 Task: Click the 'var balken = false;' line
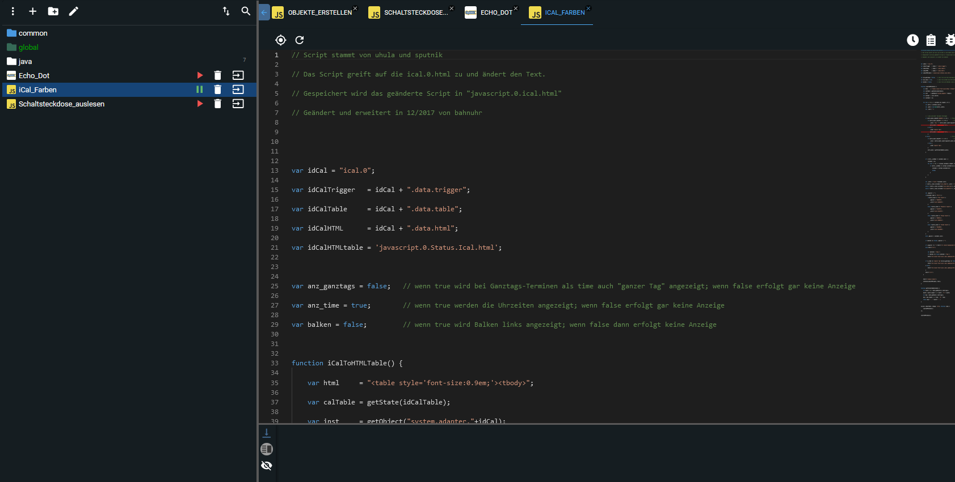[329, 325]
